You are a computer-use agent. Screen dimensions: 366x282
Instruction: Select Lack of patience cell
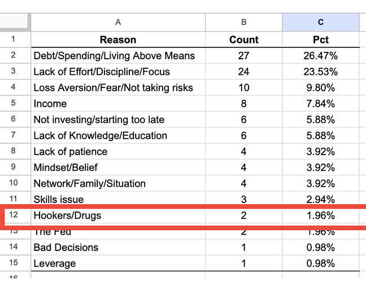(118, 152)
